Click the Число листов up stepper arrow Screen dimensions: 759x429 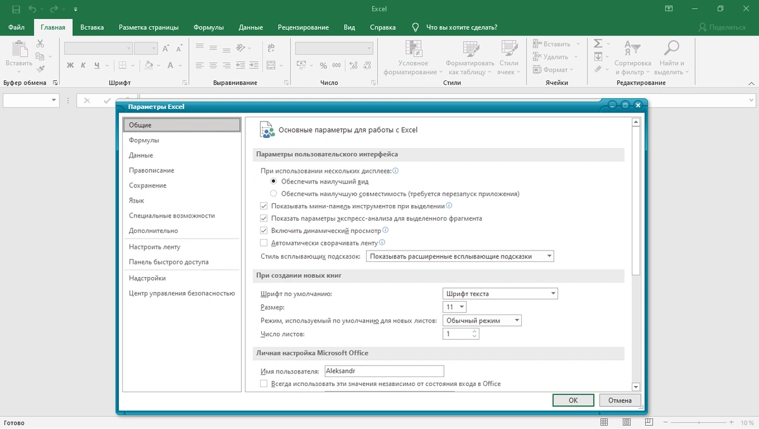tap(475, 331)
